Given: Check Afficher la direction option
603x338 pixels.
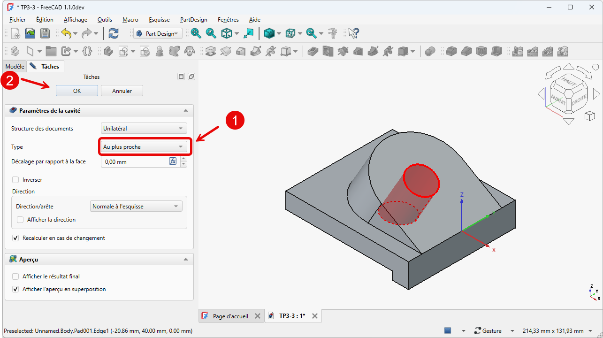Looking at the screenshot, I should [x=21, y=220].
